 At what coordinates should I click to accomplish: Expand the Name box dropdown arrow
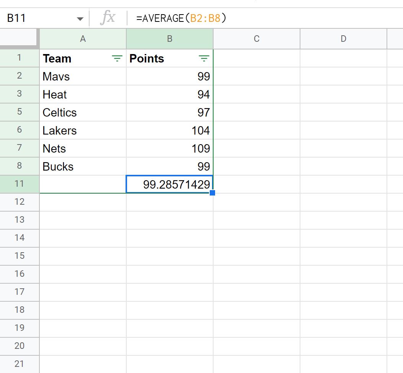point(80,19)
